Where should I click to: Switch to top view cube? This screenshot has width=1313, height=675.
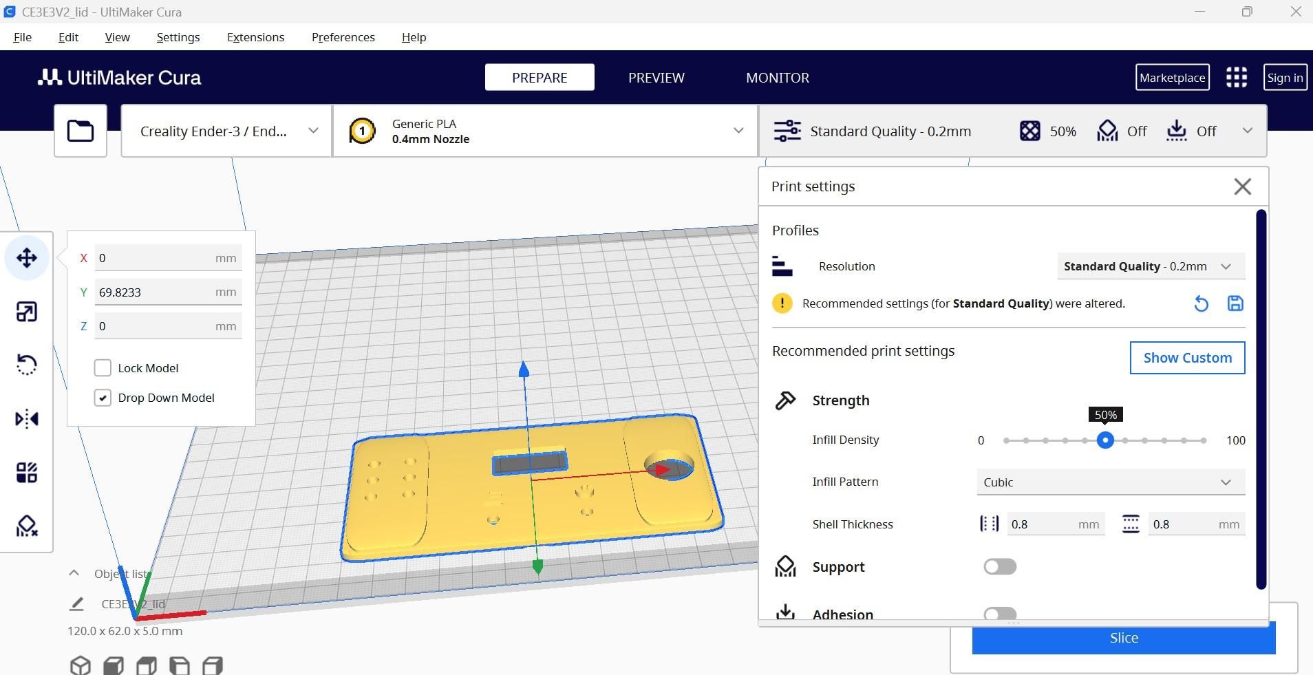click(147, 665)
